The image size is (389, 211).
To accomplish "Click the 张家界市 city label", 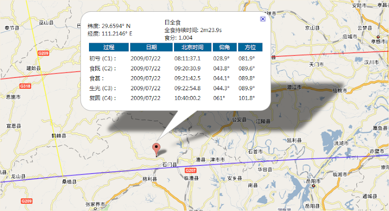I will pos(95,204).
